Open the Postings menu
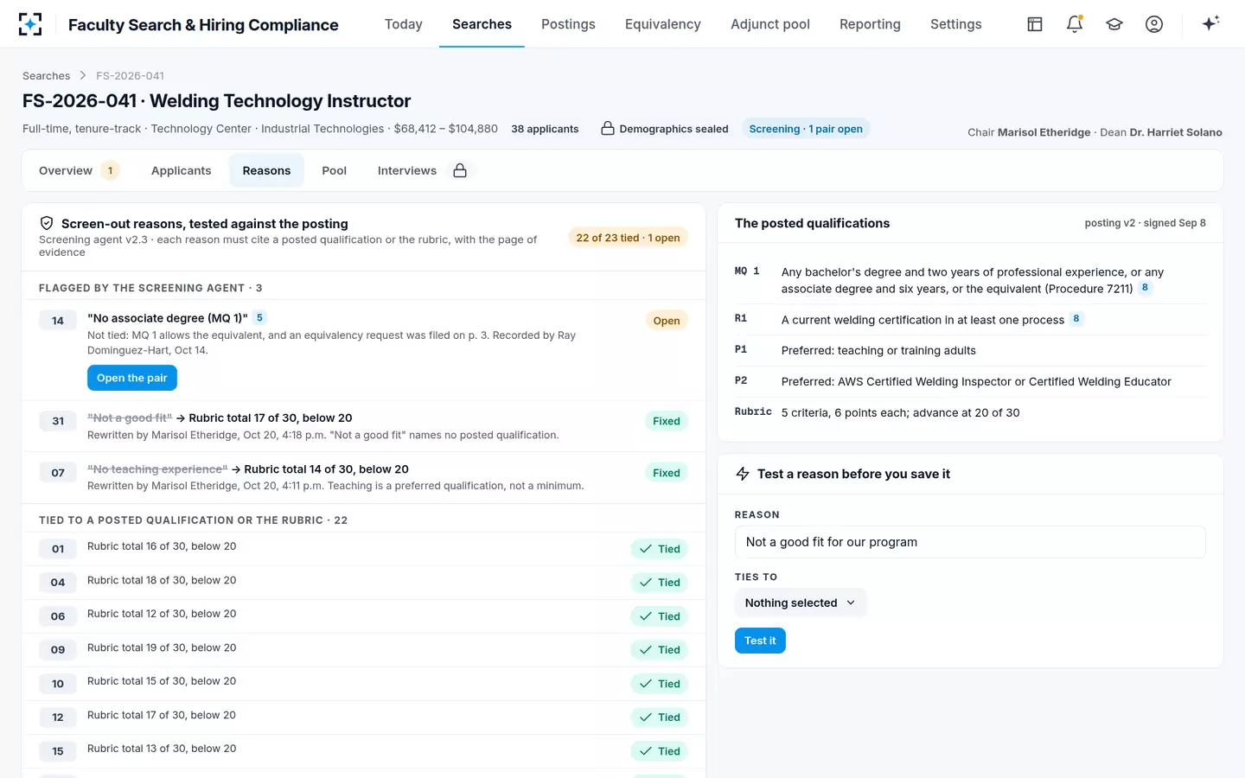Screen dimensions: 1245x778 coord(568,24)
